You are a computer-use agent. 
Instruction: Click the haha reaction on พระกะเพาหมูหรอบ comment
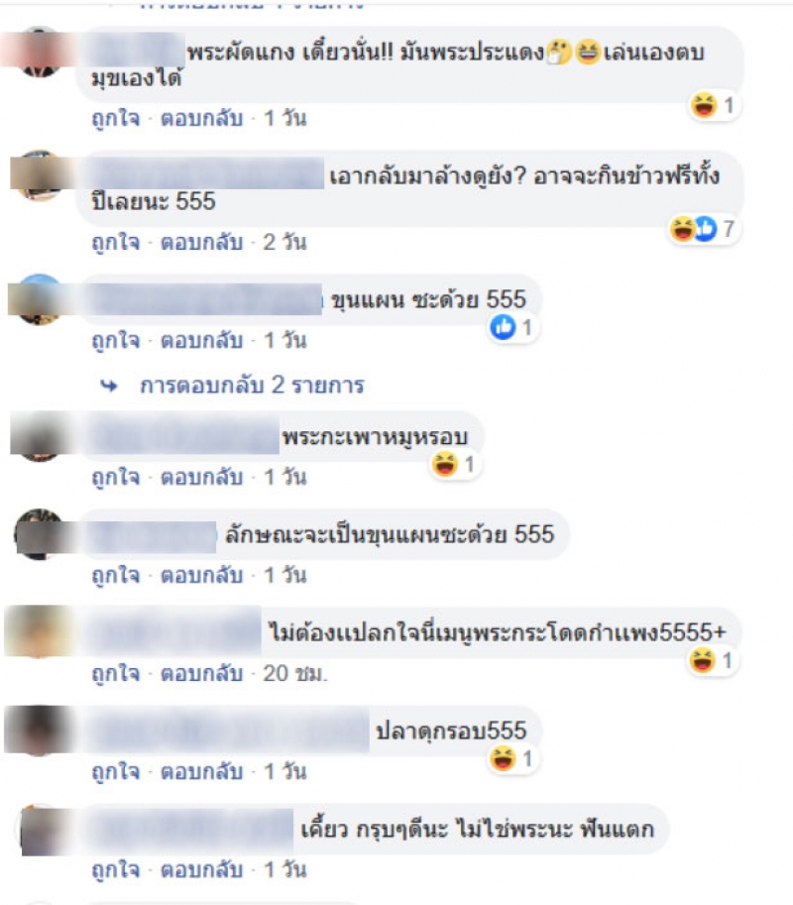[455, 464]
